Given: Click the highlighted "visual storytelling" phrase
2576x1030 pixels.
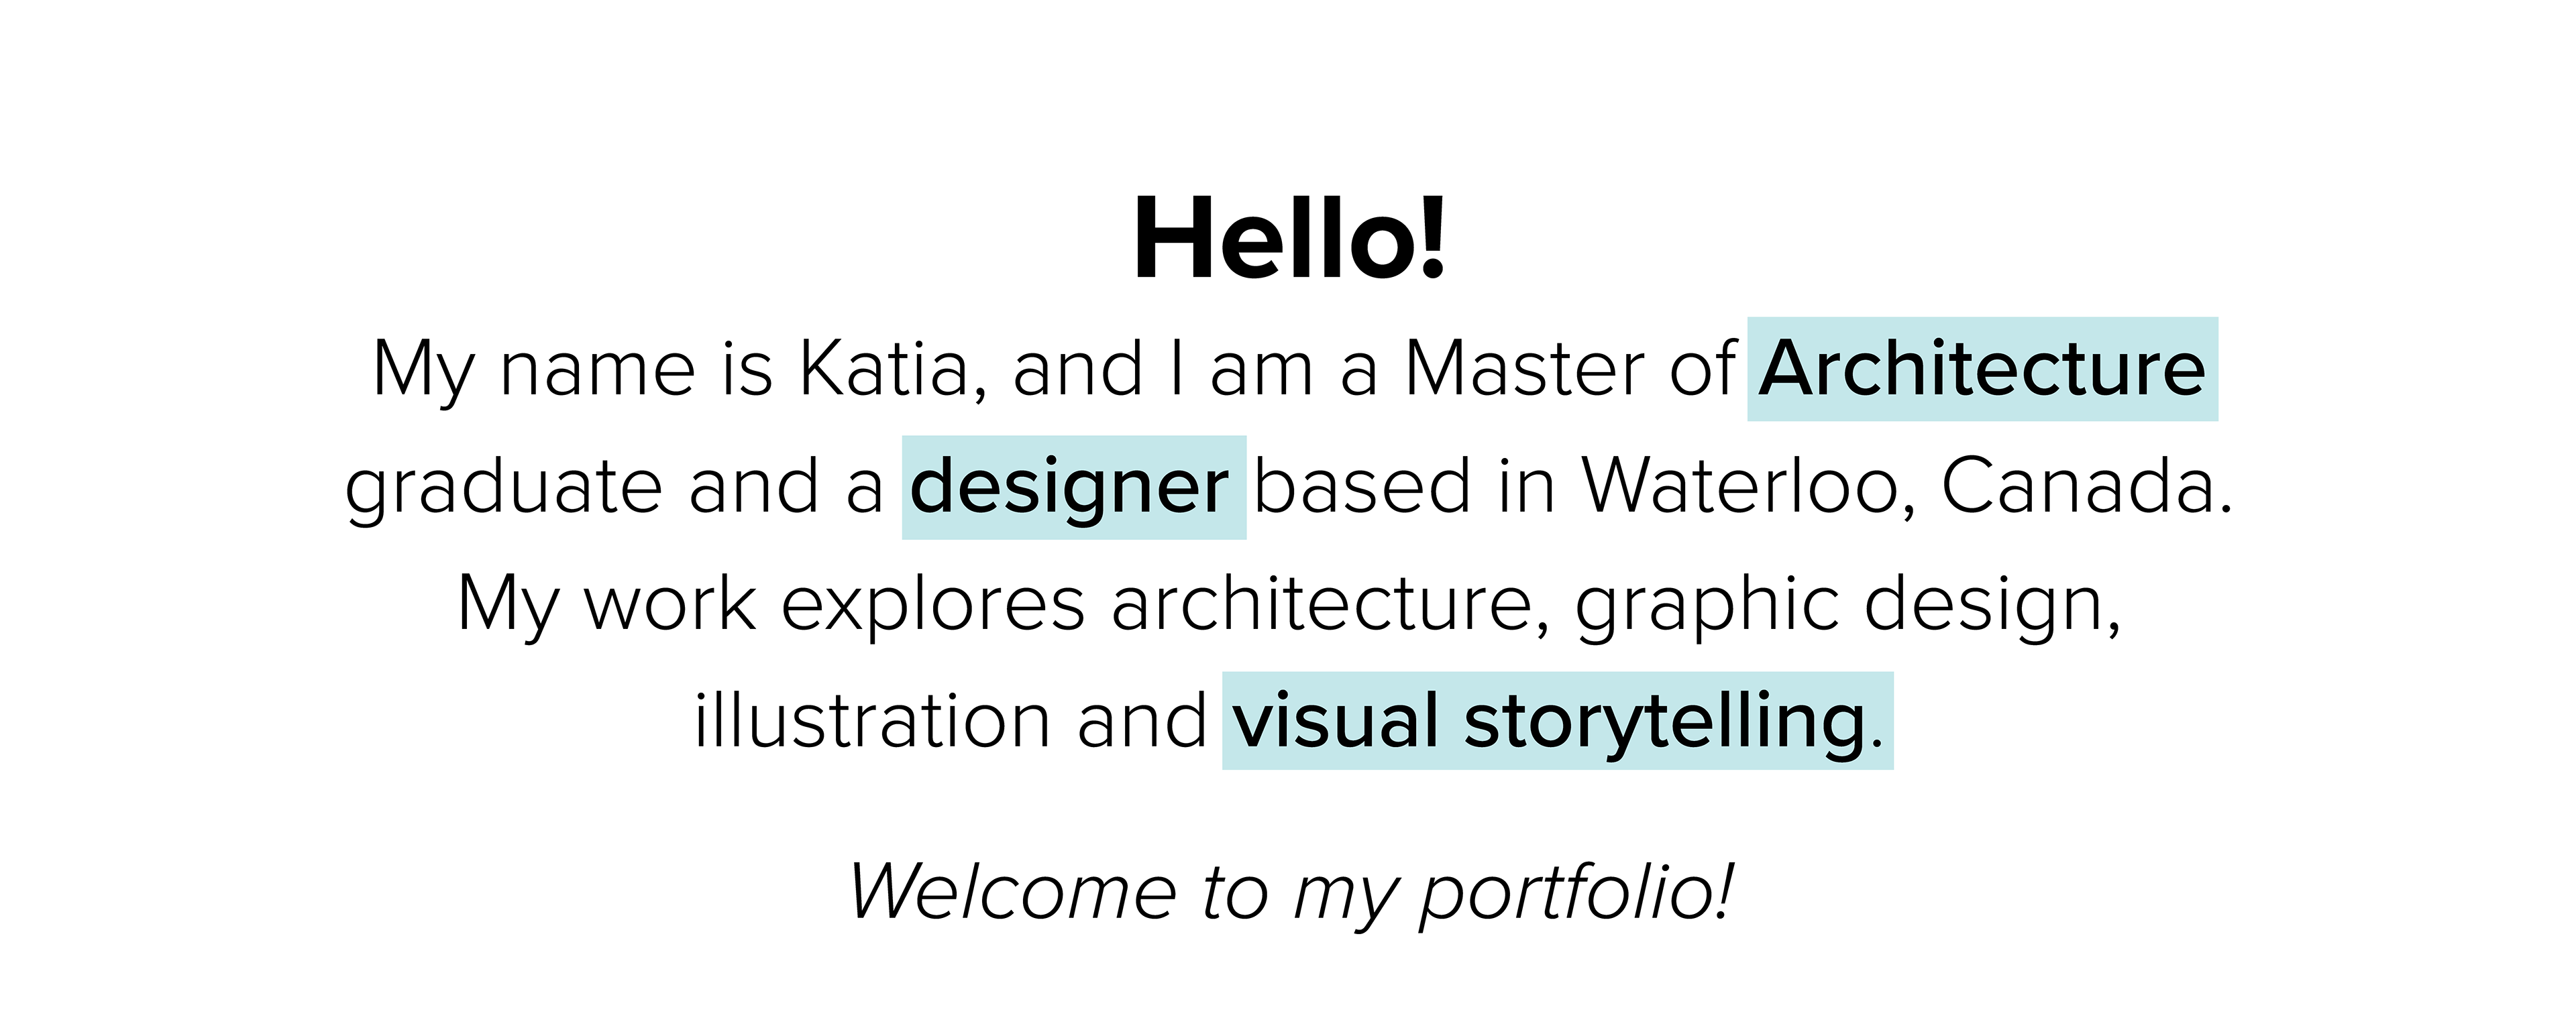Looking at the screenshot, I should click(1548, 721).
